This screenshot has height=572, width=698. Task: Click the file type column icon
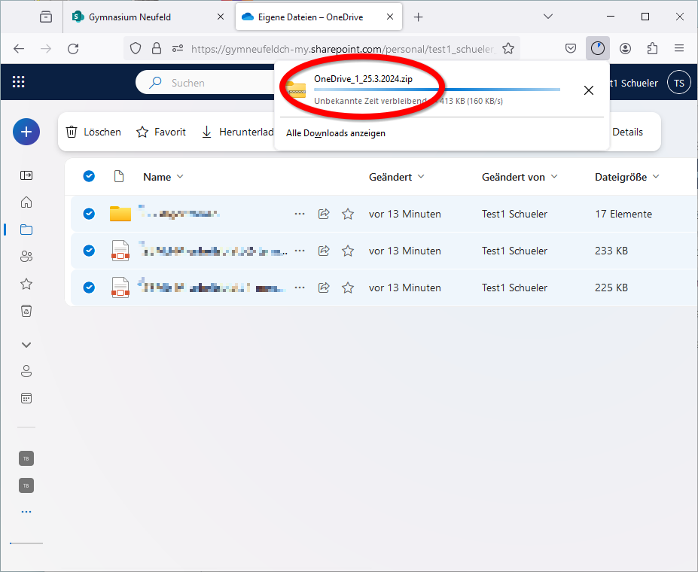point(119,177)
